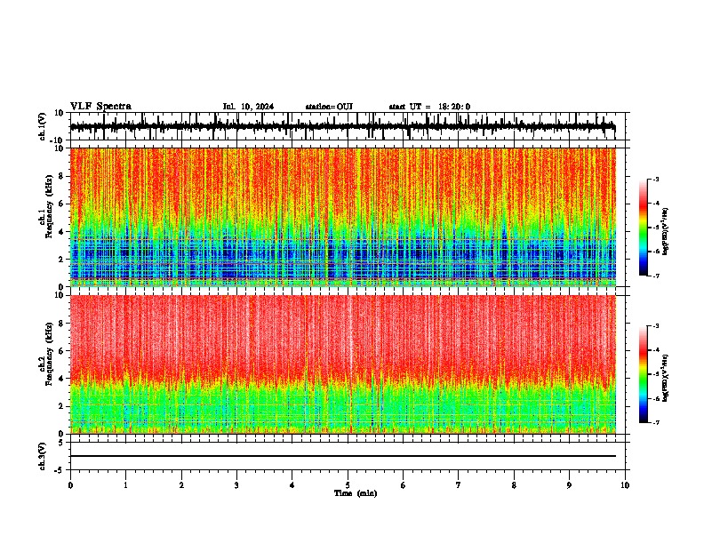This screenshot has width=704, height=544.
Task: Click the 'ch.1(V)' axis label
Action: 43,126
